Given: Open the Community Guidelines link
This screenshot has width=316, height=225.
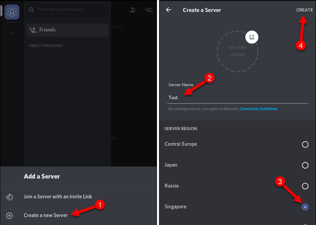Looking at the screenshot, I should tap(258, 109).
